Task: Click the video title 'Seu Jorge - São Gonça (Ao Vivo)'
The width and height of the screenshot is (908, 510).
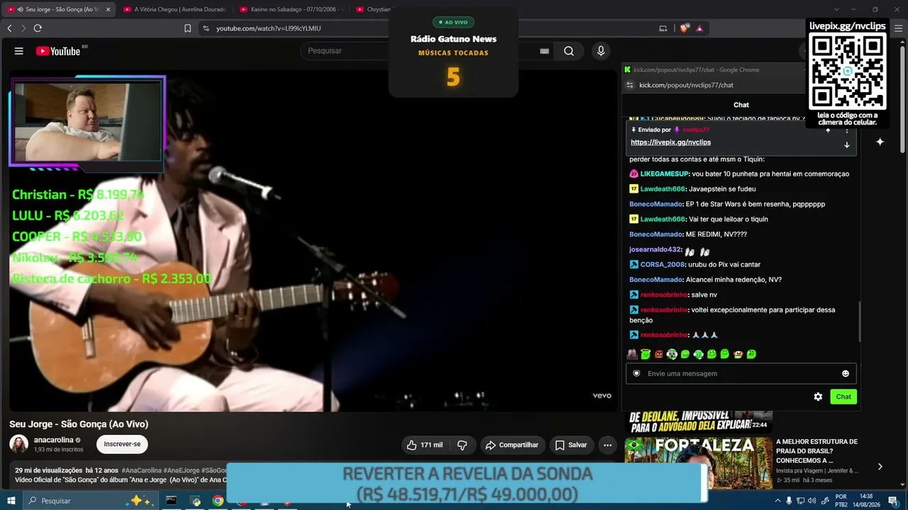Action: point(79,424)
